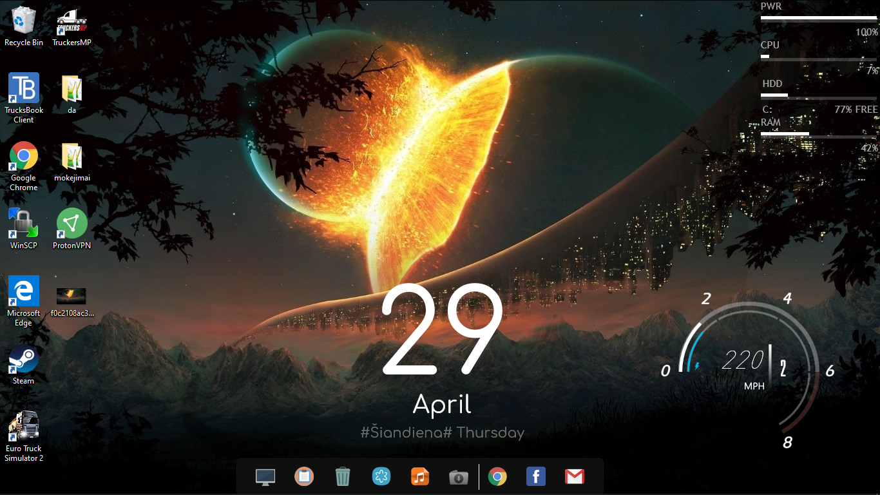
Task: Click the '77% FREE' disk text
Action: [856, 110]
